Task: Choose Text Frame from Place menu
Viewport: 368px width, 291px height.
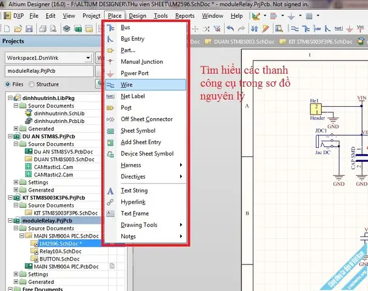Action: tap(146, 213)
